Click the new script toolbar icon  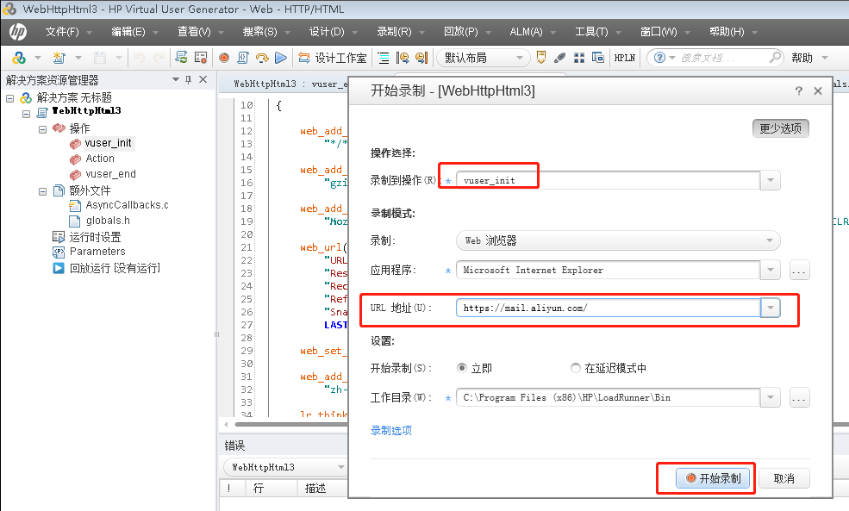pos(59,58)
